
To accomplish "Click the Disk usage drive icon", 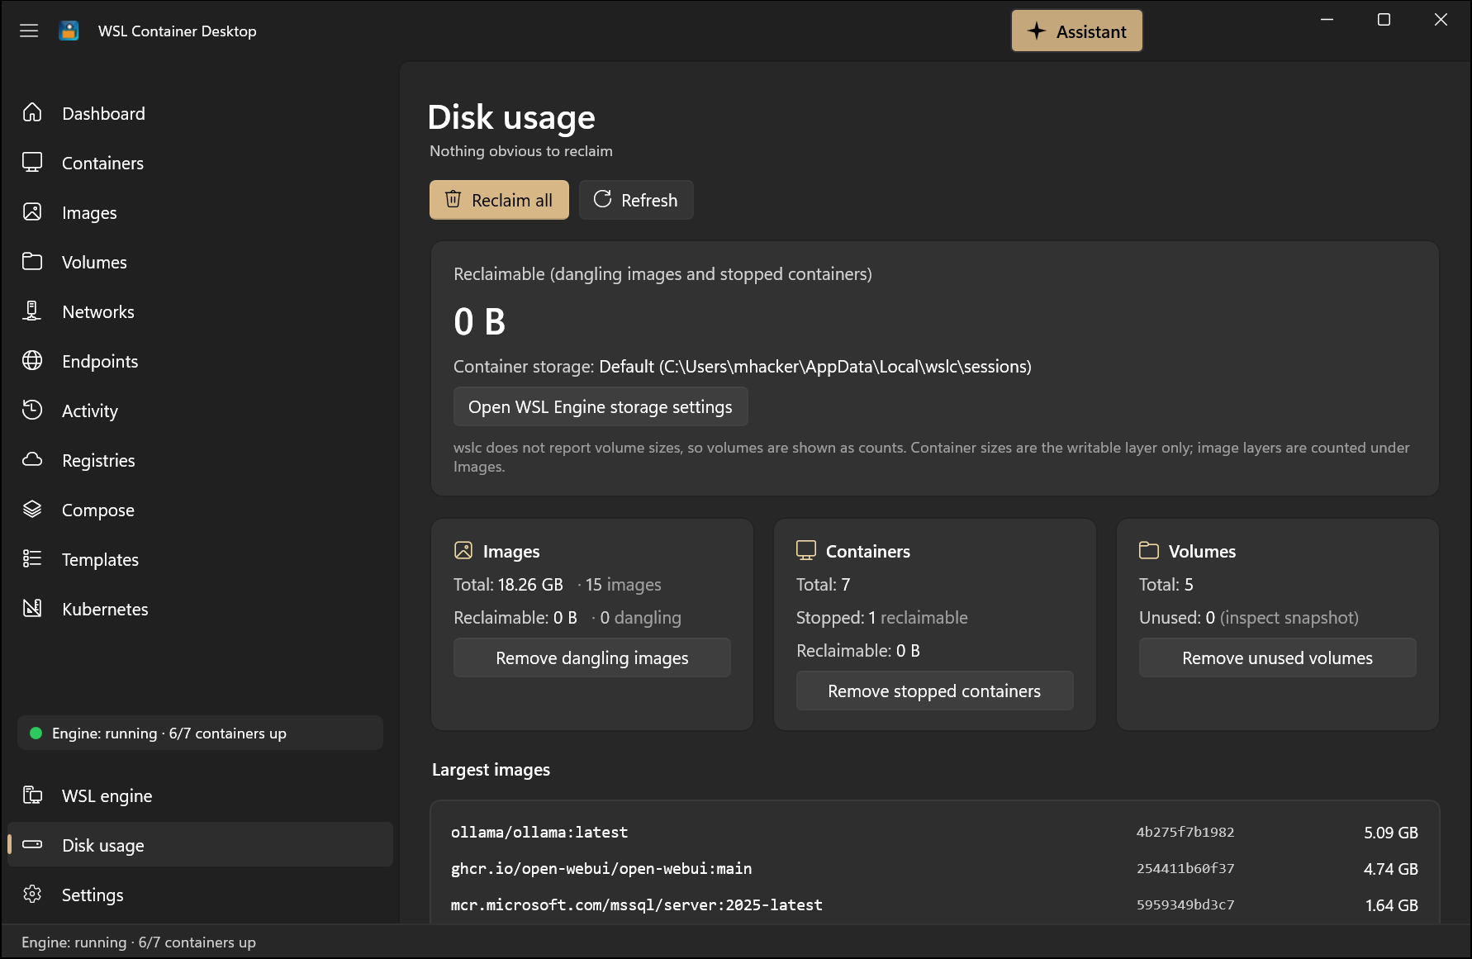I will 32,844.
